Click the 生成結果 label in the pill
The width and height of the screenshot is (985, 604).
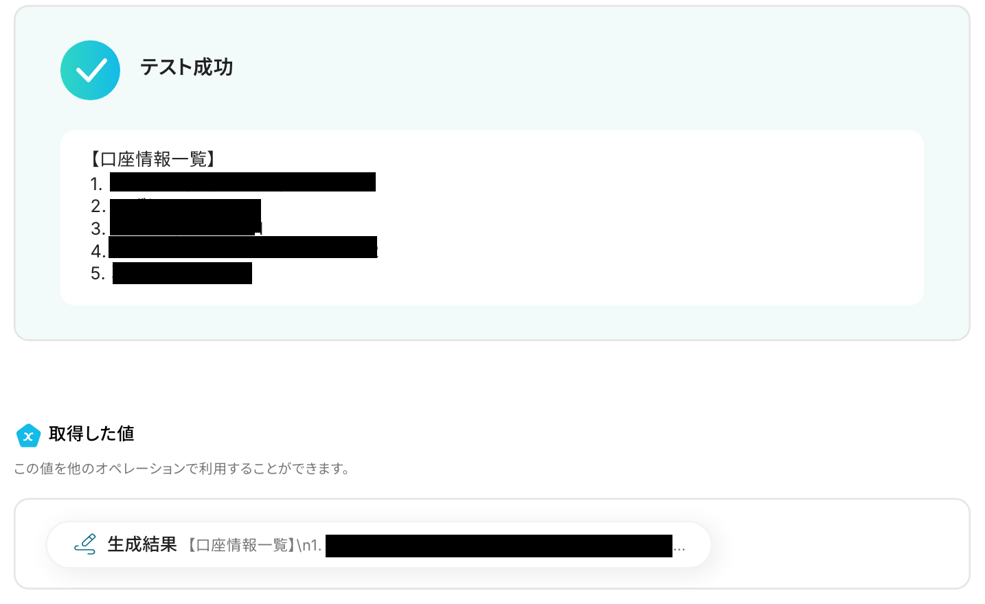coord(142,544)
